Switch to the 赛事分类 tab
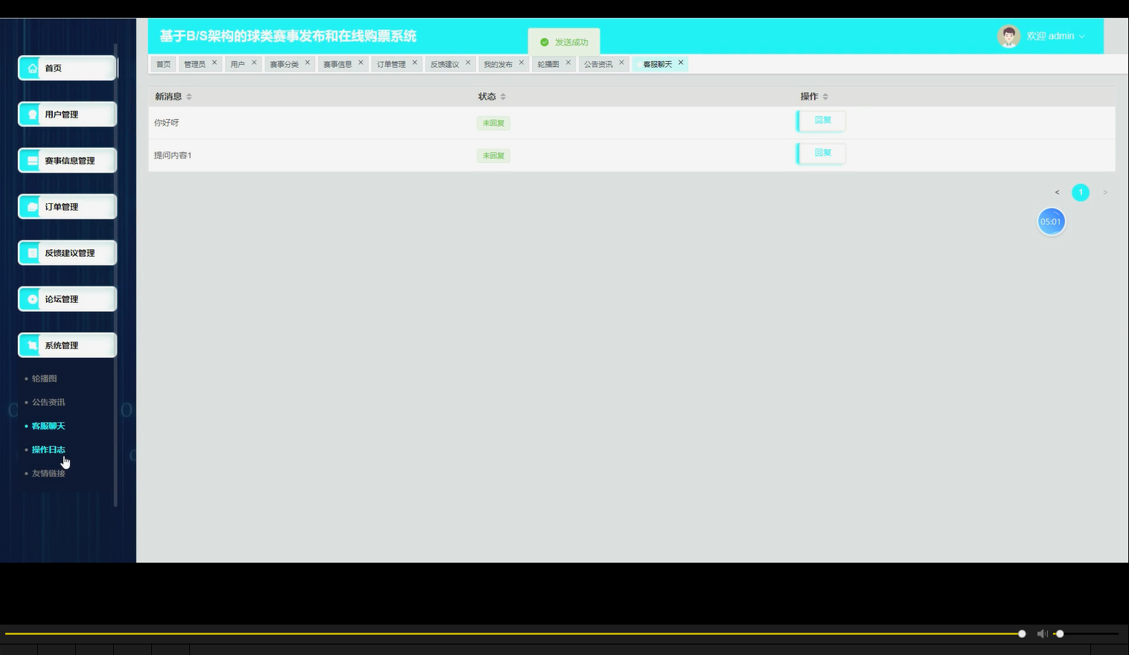The height and width of the screenshot is (655, 1129). 284,65
